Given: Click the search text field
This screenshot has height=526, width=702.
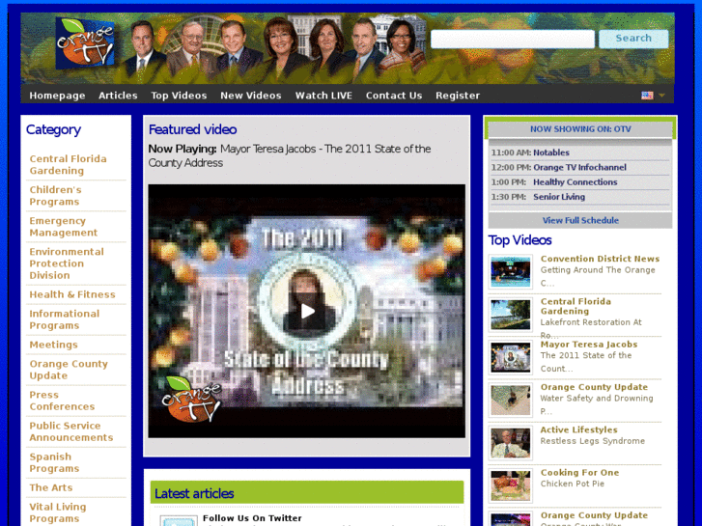Looking at the screenshot, I should [513, 39].
